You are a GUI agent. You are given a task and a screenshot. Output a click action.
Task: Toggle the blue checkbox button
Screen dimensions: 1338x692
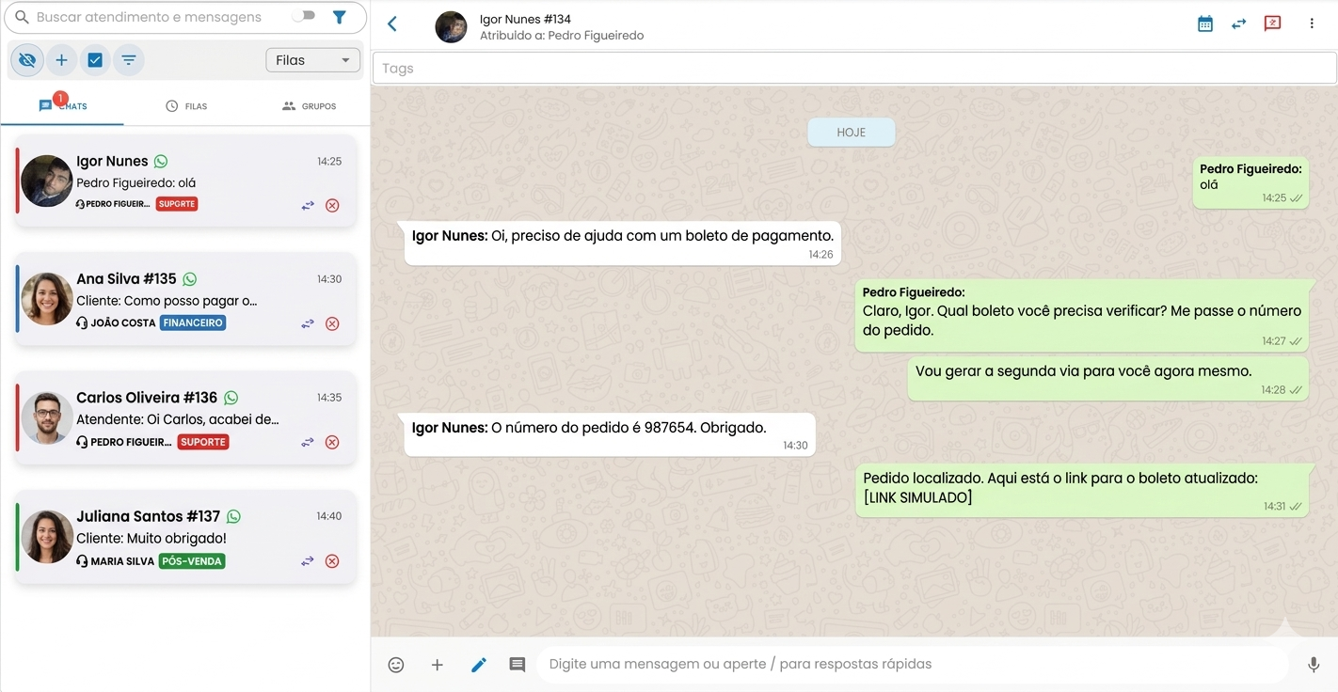[x=95, y=60]
